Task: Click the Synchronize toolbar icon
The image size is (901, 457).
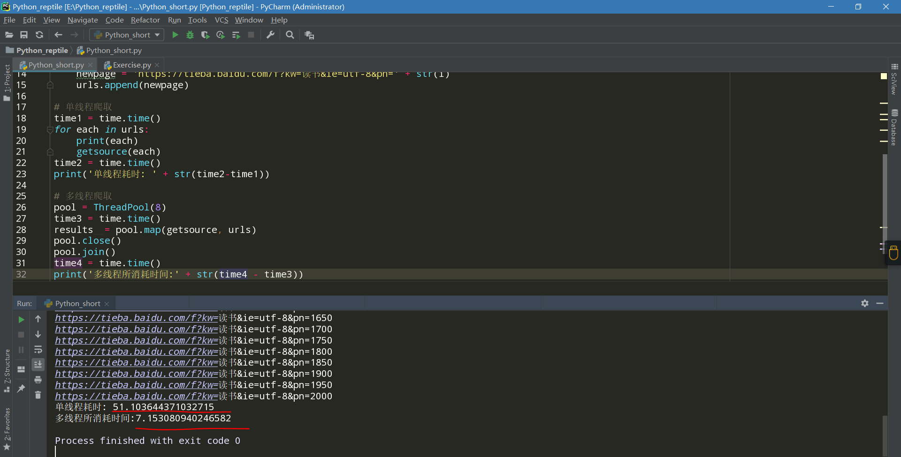Action: point(39,35)
